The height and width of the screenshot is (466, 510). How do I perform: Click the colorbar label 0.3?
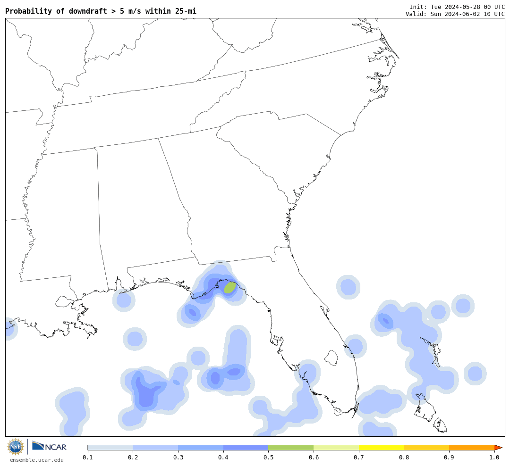tap(178, 458)
